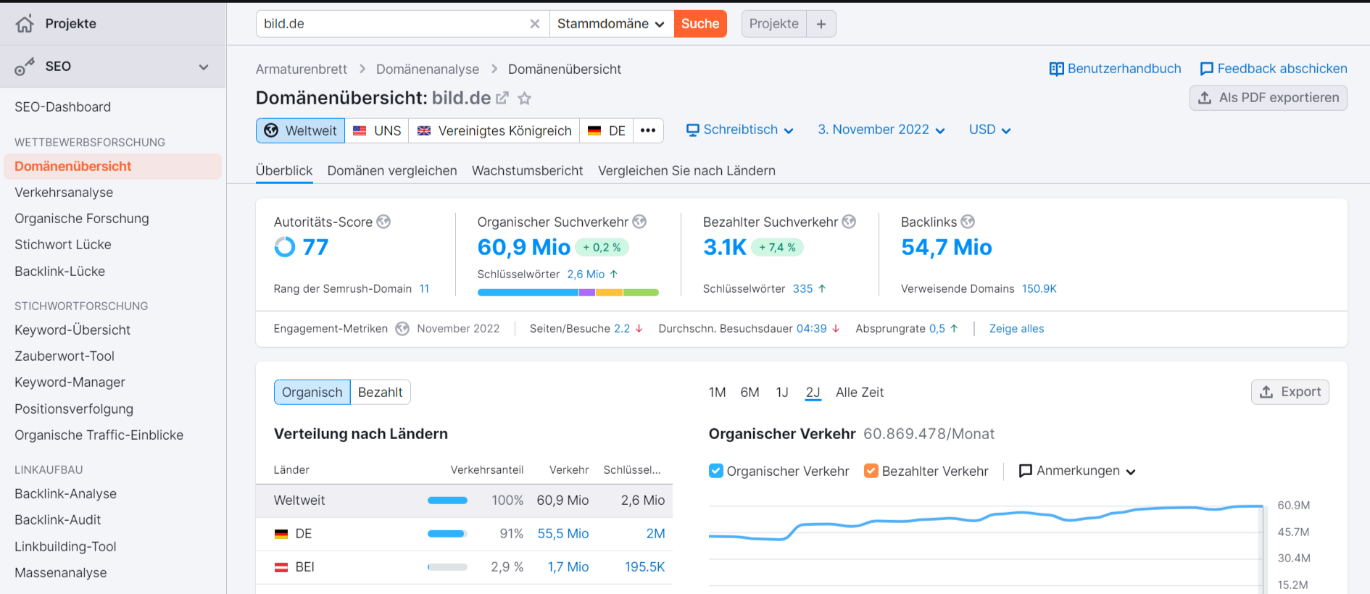
Task: Uncheck the Bezahlter Verkehr checkbox
Action: pos(871,471)
